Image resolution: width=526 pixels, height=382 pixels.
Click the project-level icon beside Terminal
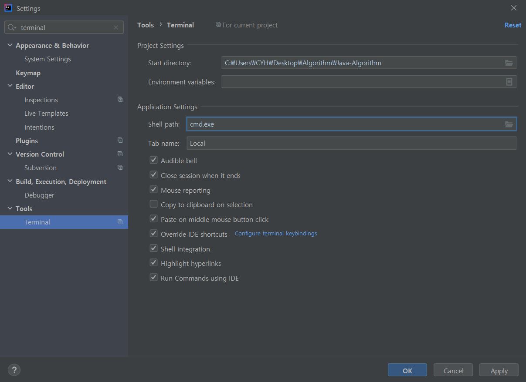click(120, 222)
